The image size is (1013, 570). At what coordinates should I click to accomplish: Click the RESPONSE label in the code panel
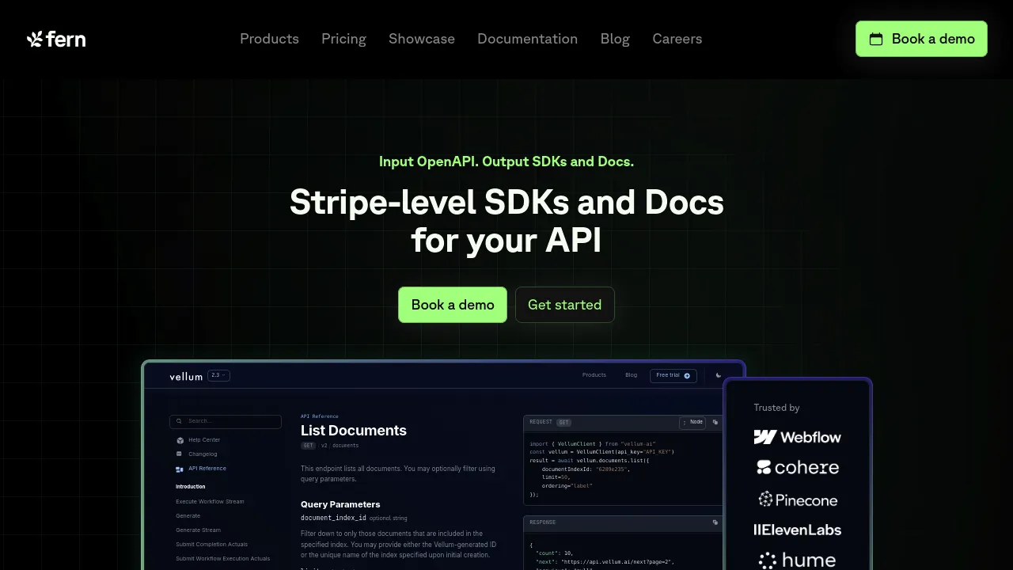(x=543, y=522)
